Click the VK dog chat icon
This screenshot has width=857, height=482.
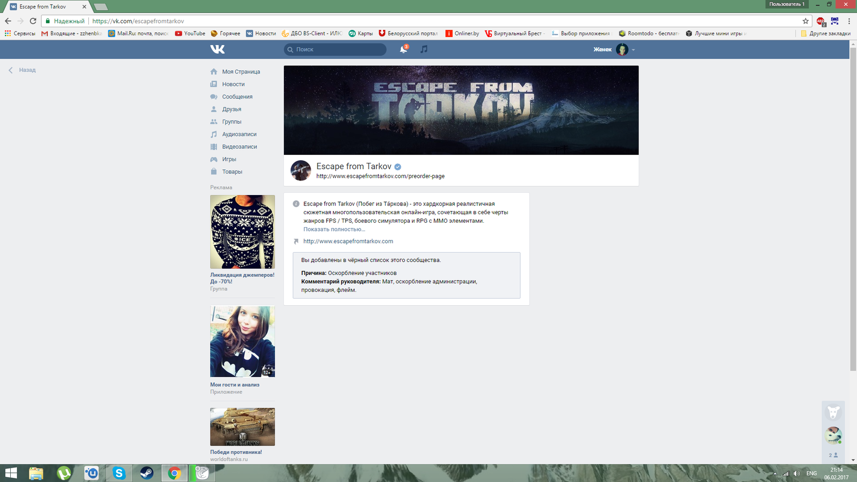tap(833, 412)
